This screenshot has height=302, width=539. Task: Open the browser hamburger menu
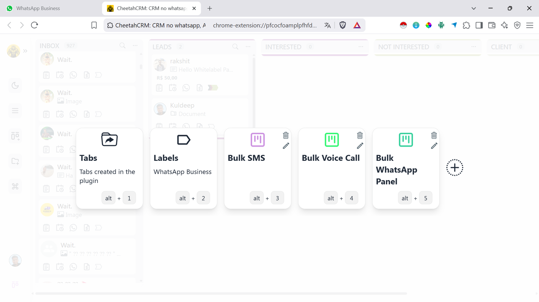[530, 25]
